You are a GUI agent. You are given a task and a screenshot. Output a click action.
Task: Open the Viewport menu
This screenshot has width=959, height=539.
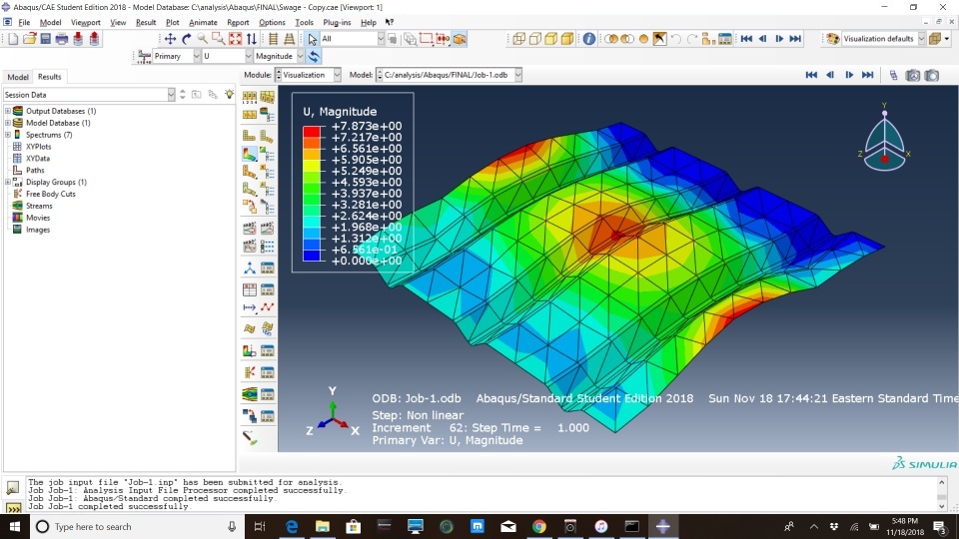click(x=86, y=23)
